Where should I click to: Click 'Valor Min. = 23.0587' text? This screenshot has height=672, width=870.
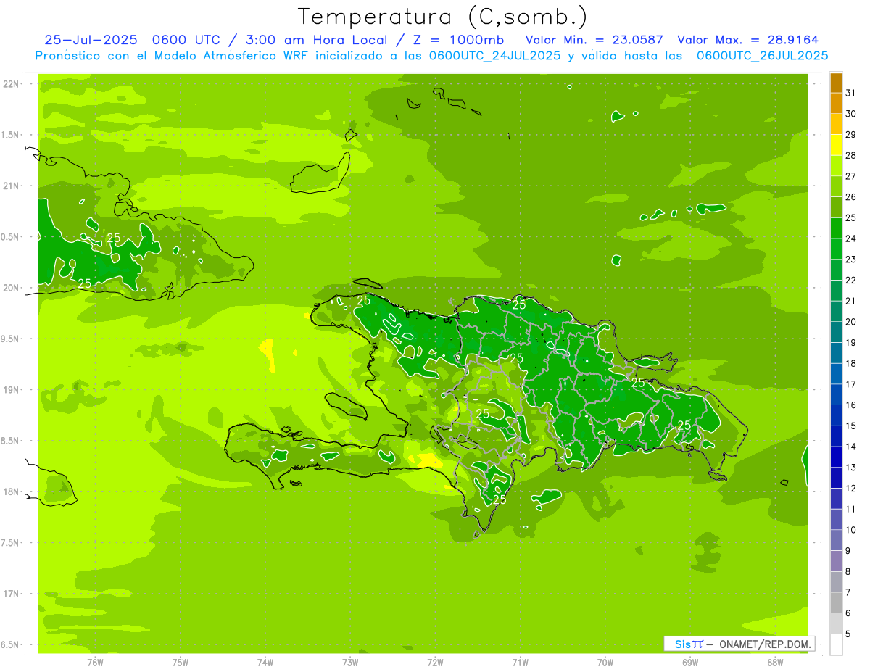click(x=594, y=40)
